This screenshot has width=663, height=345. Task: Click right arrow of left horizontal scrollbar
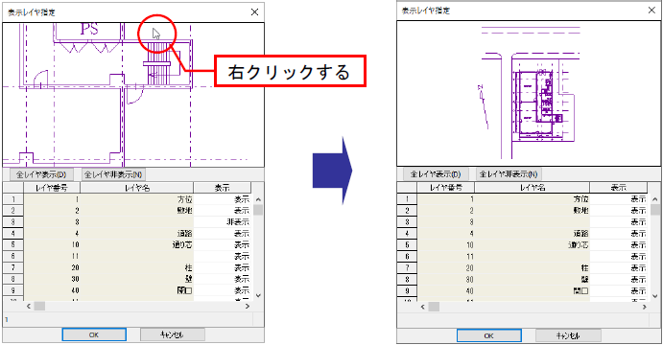[248, 306]
